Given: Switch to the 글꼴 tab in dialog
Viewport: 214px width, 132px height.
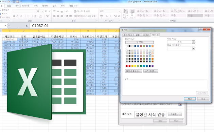Looking at the screenshot, I should point(138,35).
